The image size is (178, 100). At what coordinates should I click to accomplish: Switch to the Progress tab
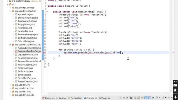tap(104, 98)
